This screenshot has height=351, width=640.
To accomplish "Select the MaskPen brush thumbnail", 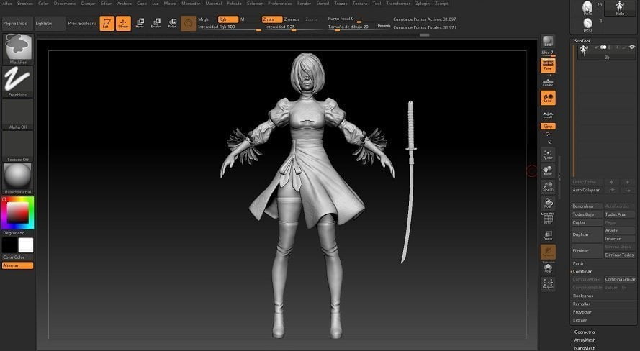I will pos(18,49).
